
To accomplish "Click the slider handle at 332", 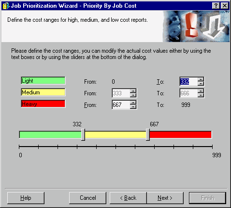I will [83, 134].
